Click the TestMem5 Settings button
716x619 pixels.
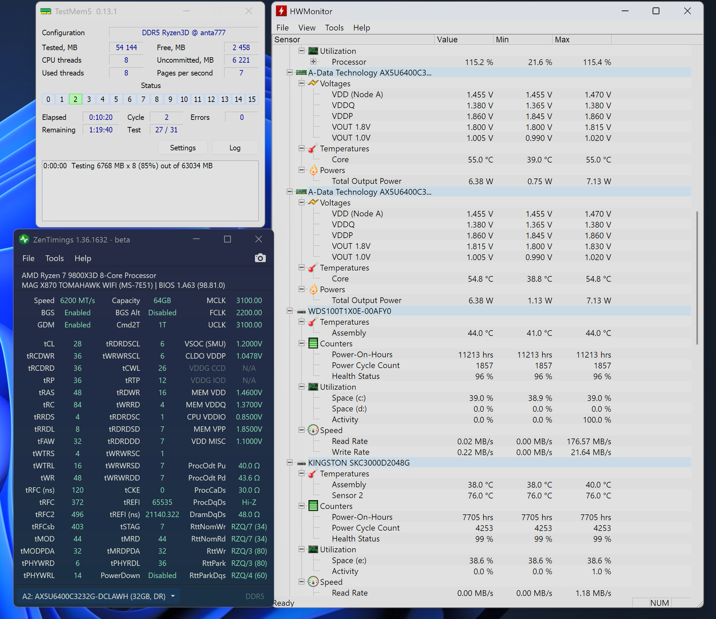(183, 148)
